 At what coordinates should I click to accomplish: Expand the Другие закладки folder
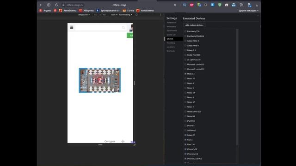[x=249, y=11]
